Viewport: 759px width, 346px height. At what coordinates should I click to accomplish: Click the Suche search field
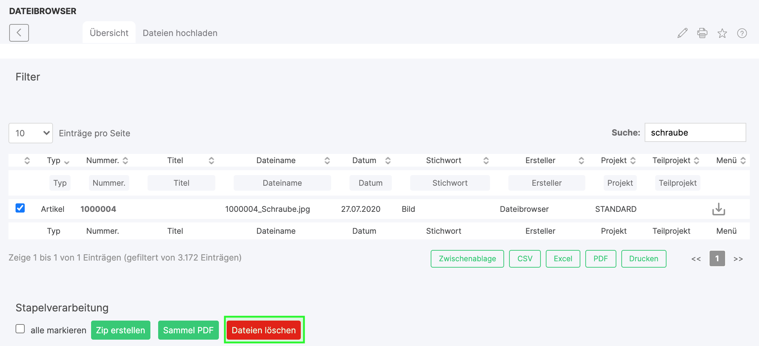tap(695, 133)
